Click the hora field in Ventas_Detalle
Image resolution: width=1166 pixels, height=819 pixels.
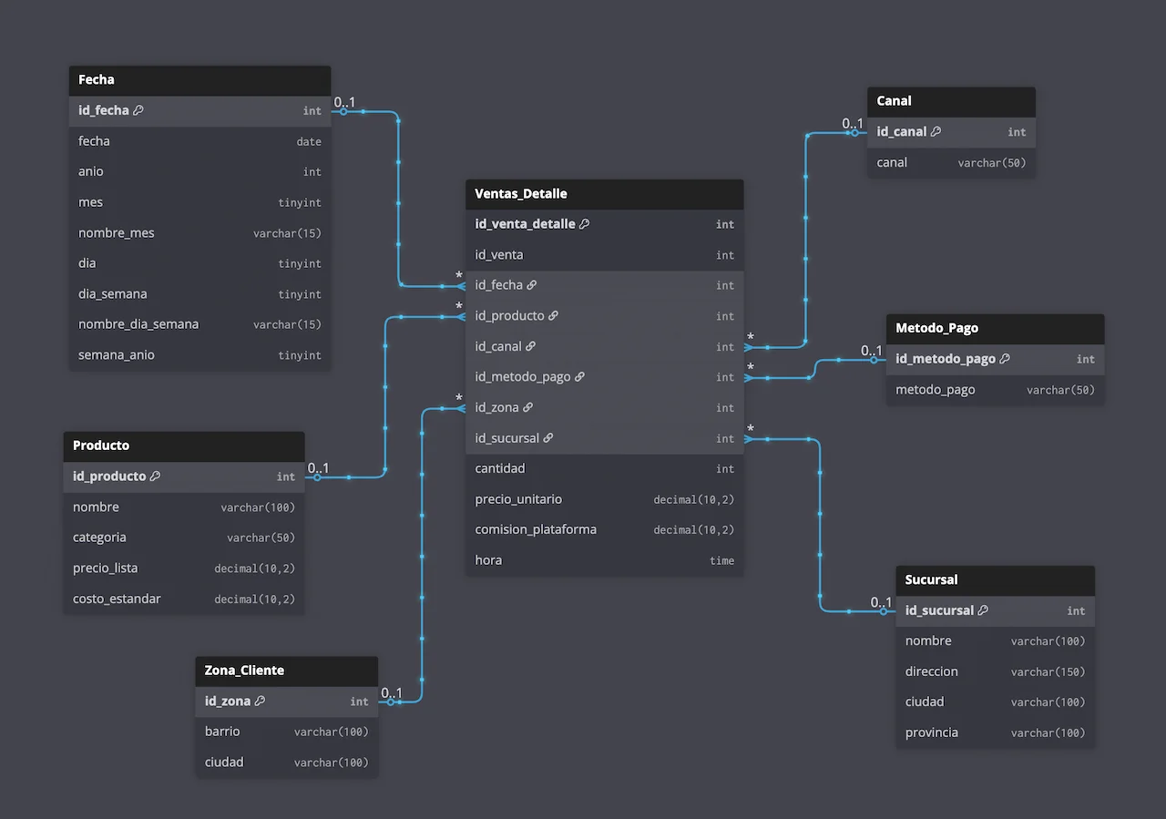pyautogui.click(x=487, y=559)
